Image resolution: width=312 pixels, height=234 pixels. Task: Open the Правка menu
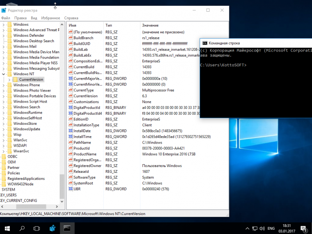point(20,18)
